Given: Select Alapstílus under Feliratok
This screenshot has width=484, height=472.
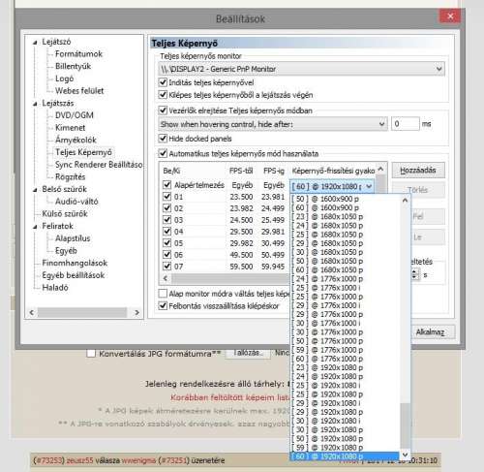Looking at the screenshot, I should (73, 238).
